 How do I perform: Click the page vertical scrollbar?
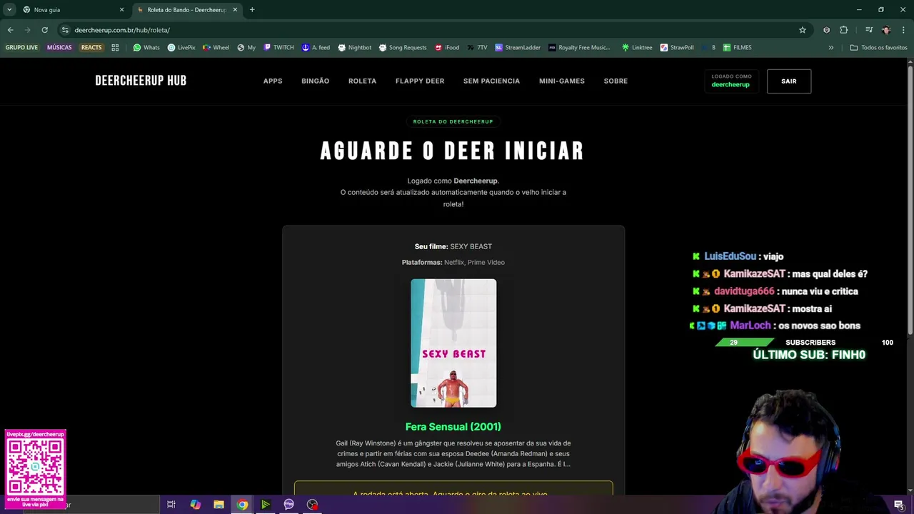click(x=910, y=200)
